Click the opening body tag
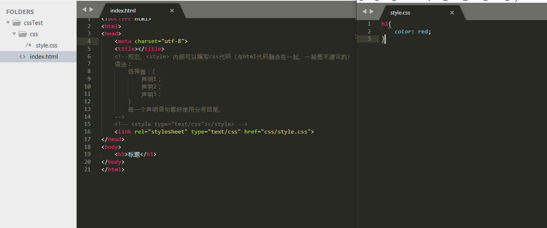This screenshot has width=547, height=228. tap(111, 147)
